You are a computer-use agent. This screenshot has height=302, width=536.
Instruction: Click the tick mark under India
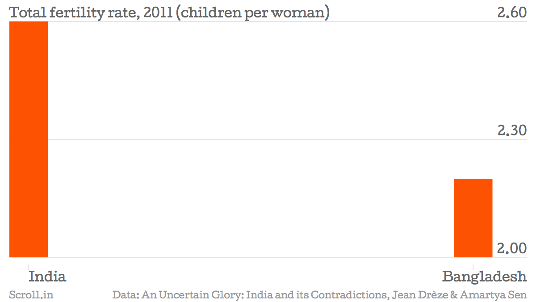[x=29, y=260]
